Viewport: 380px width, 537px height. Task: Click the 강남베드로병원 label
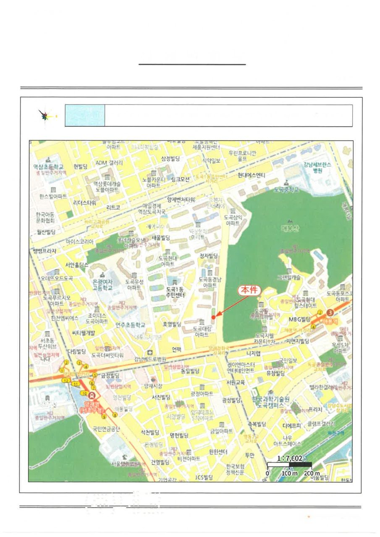tap(150, 360)
